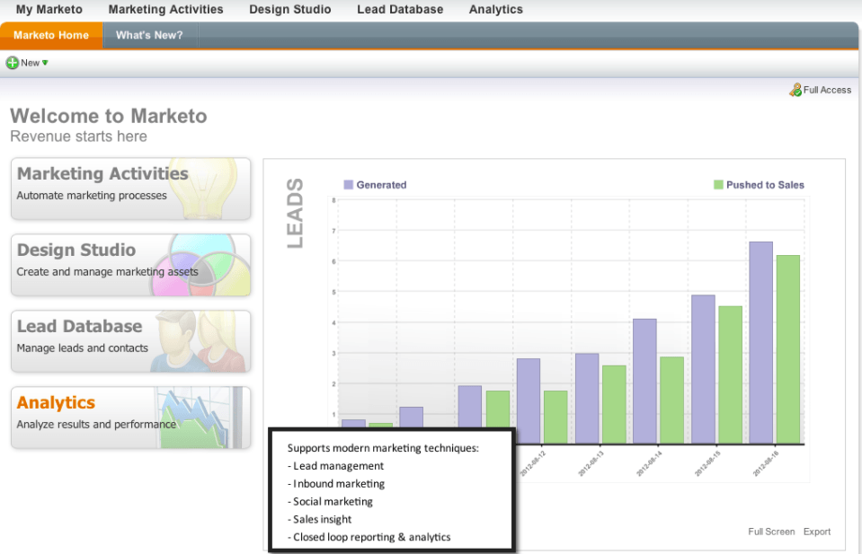Click the people icon on Lead Database
Image resolution: width=862 pixels, height=554 pixels.
[x=199, y=341]
